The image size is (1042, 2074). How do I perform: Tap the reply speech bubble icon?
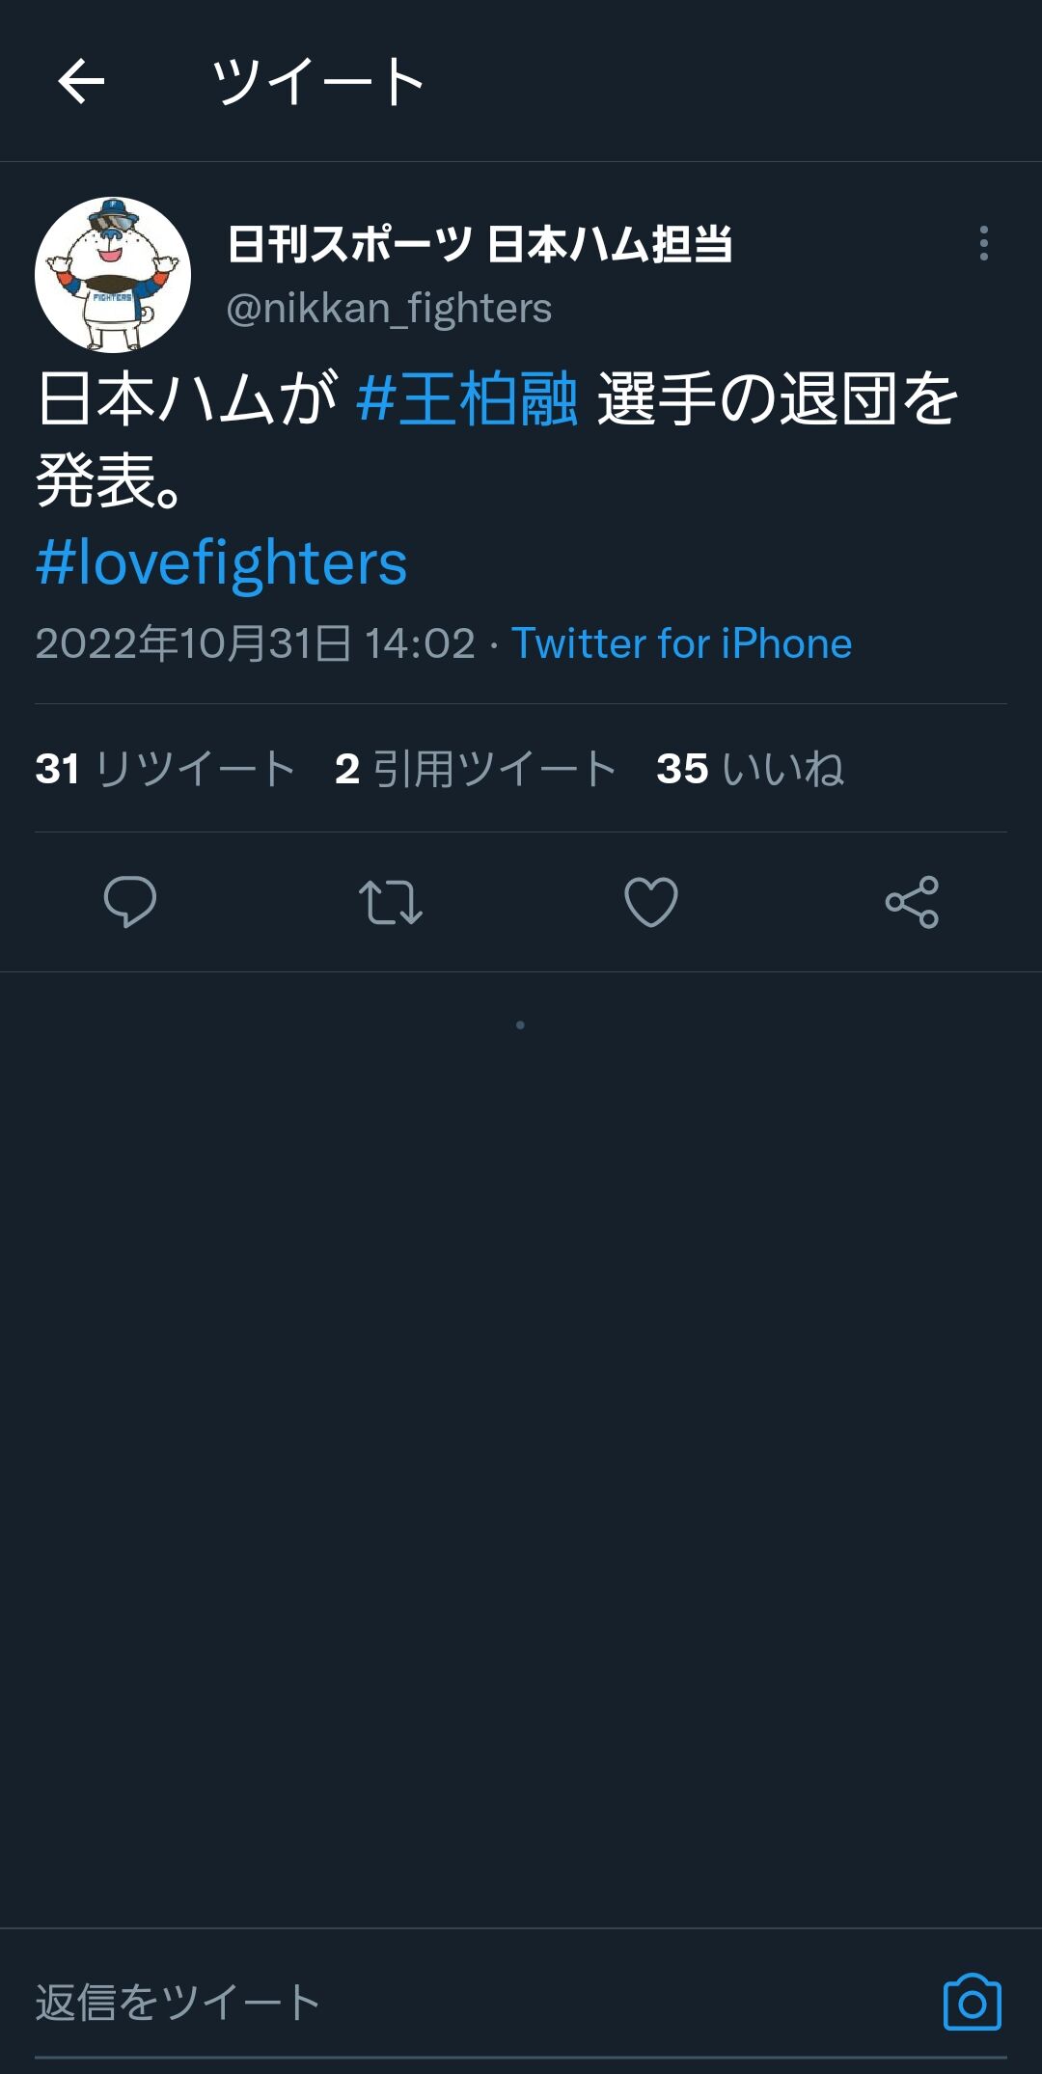(130, 902)
